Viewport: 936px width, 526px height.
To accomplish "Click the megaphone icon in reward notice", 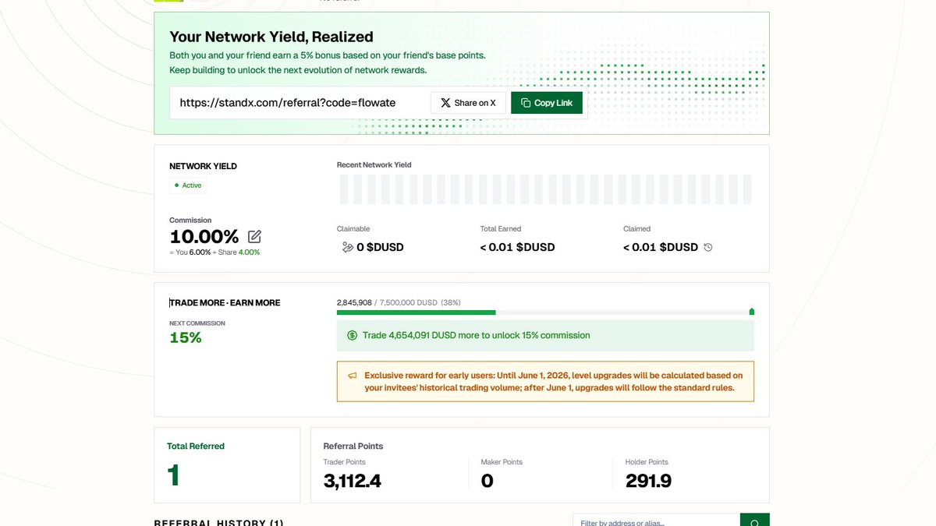I will (353, 376).
